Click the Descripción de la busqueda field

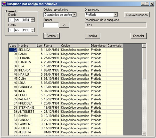click(116, 25)
